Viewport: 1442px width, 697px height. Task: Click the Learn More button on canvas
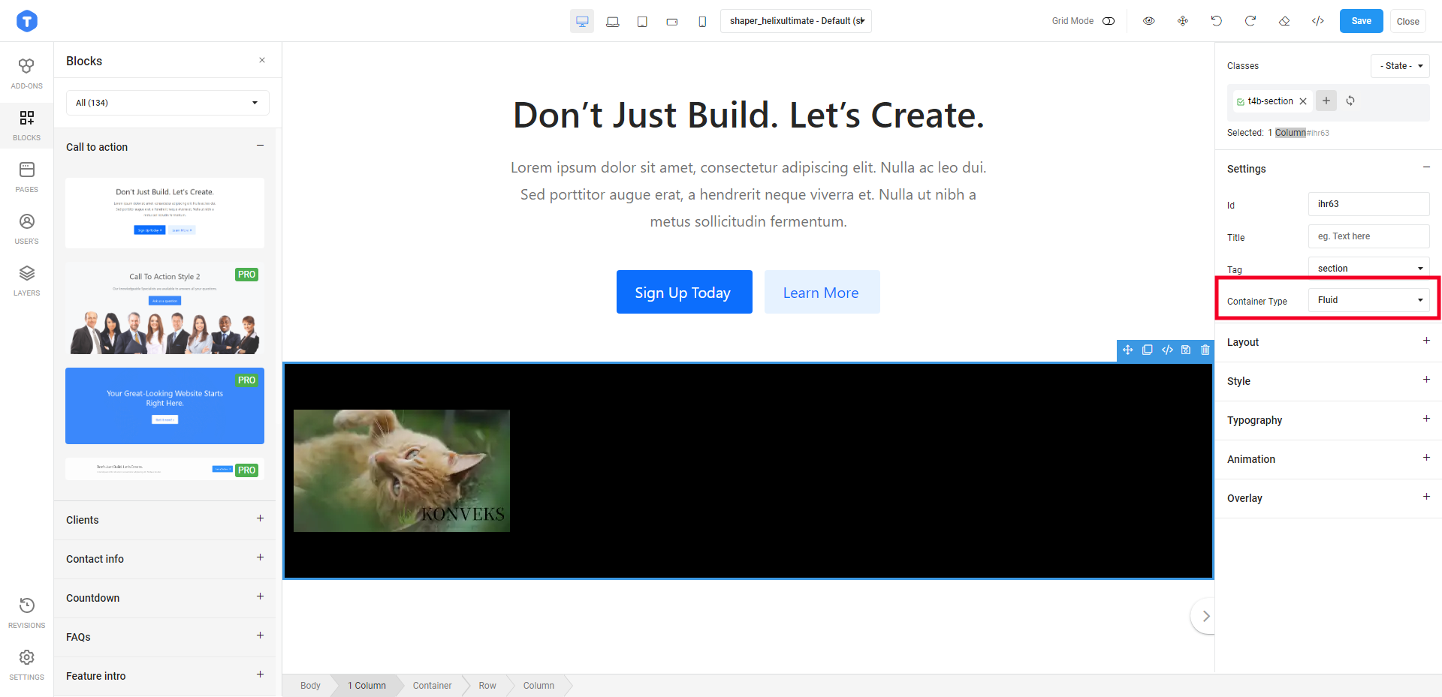822,293
